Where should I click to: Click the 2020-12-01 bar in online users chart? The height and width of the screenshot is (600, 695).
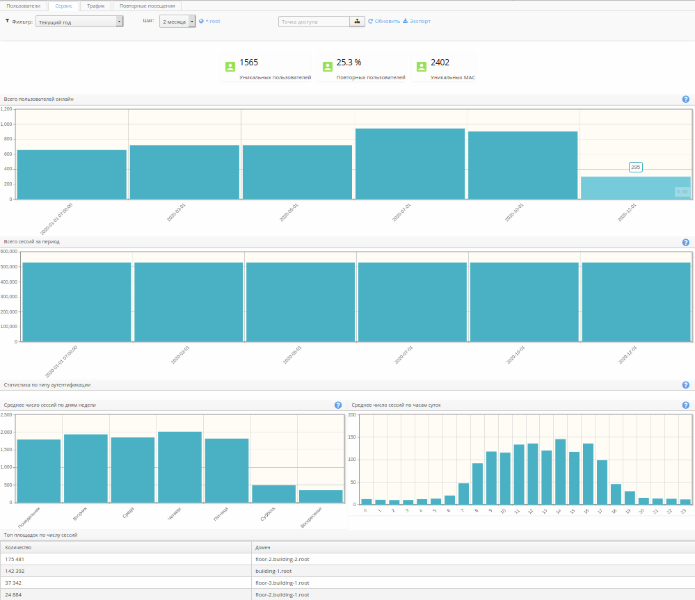(635, 188)
